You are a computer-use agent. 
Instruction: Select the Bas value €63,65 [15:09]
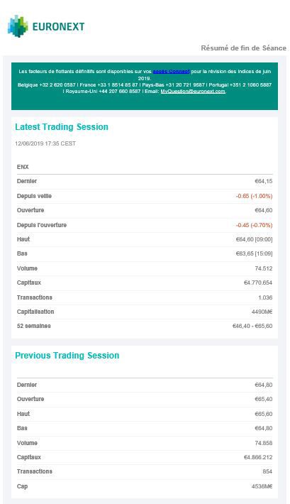coord(254,253)
